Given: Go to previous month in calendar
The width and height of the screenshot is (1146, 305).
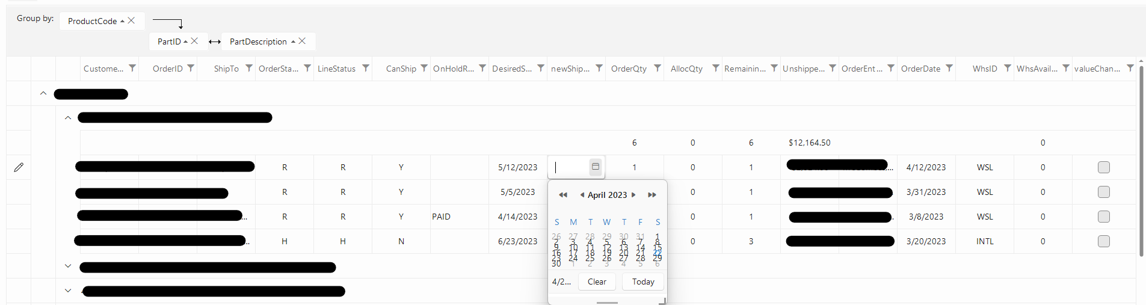Looking at the screenshot, I should point(582,195).
